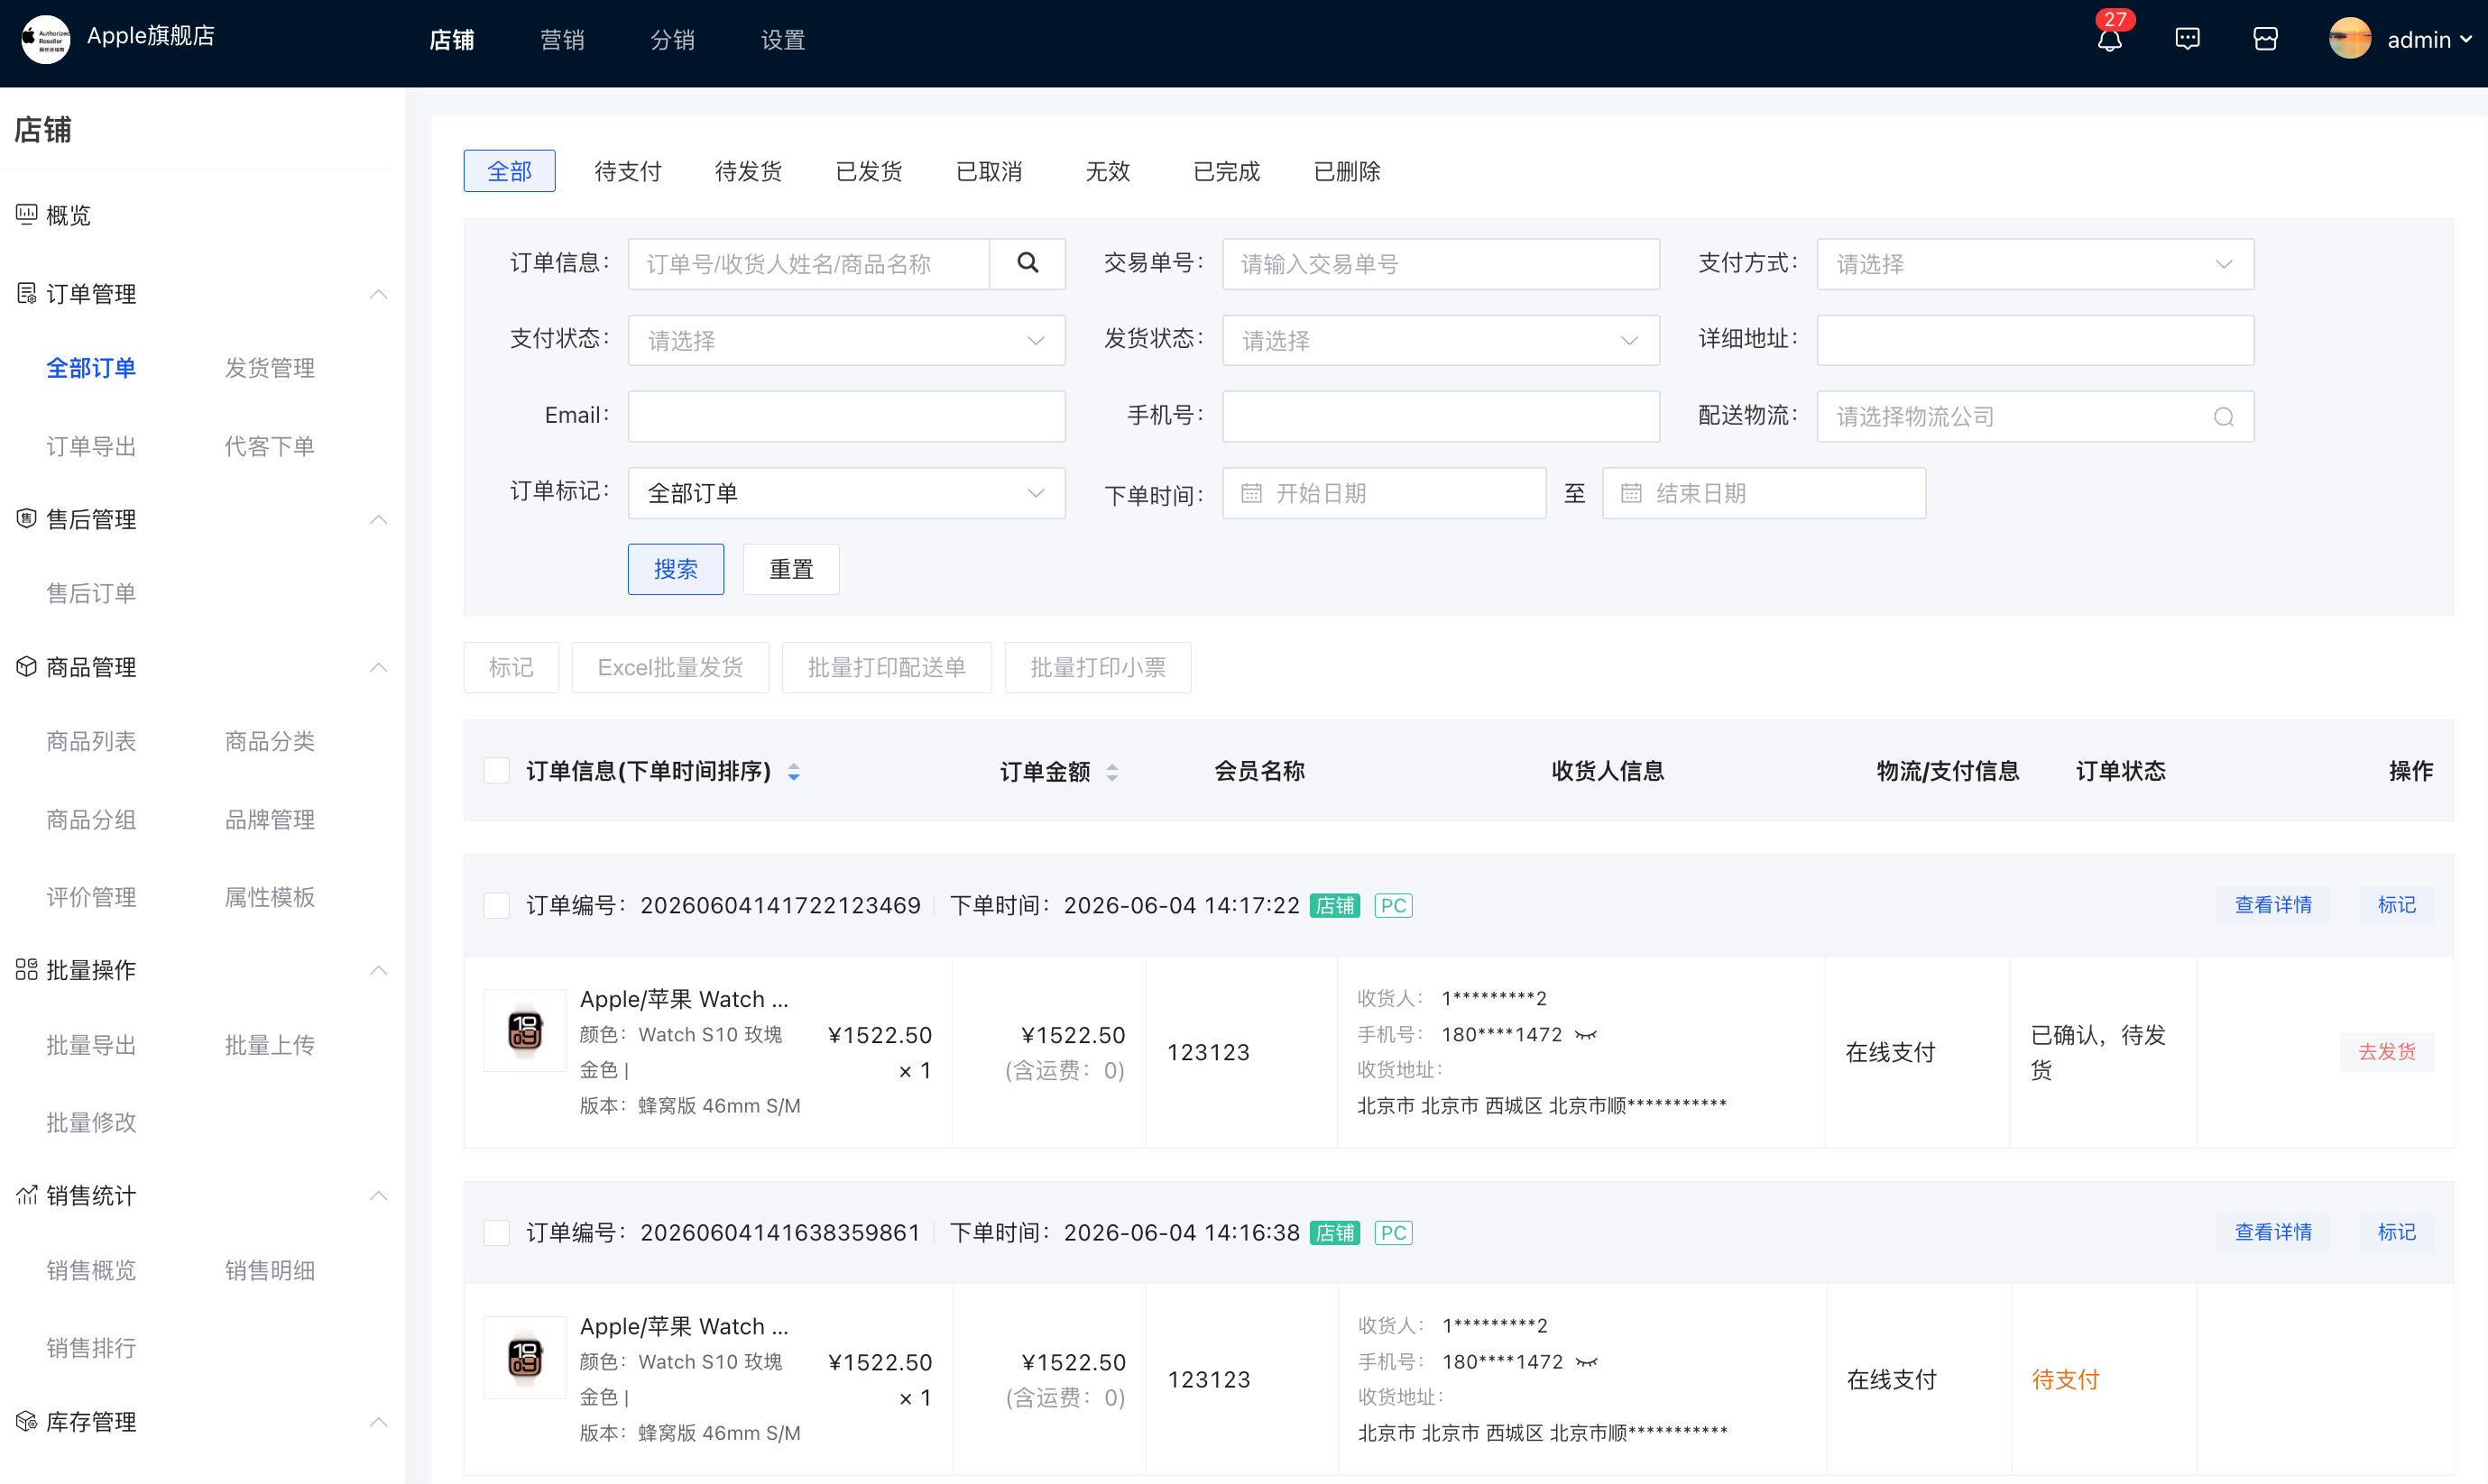Viewport: 2488px width, 1484px height.
Task: Switch to the 营销 top menu
Action: (x=562, y=39)
